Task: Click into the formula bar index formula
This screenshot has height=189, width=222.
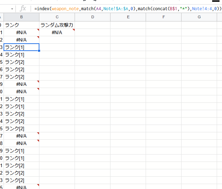Action: tap(128, 9)
